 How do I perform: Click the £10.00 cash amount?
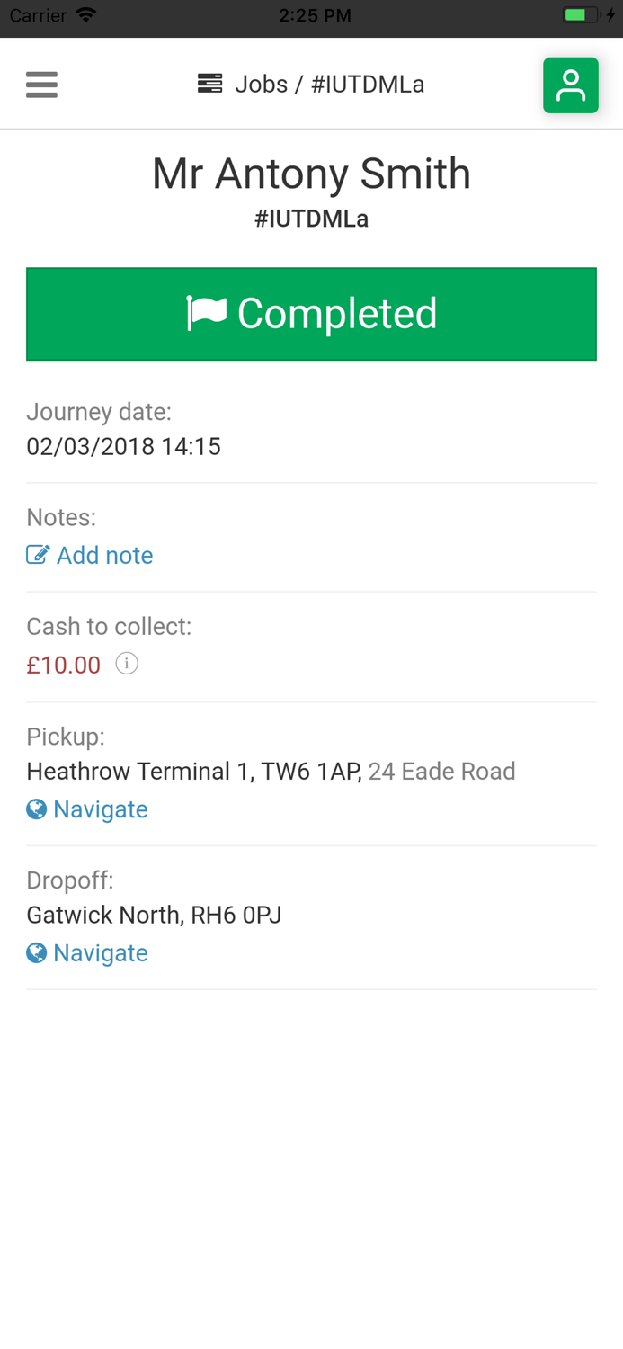click(x=64, y=665)
